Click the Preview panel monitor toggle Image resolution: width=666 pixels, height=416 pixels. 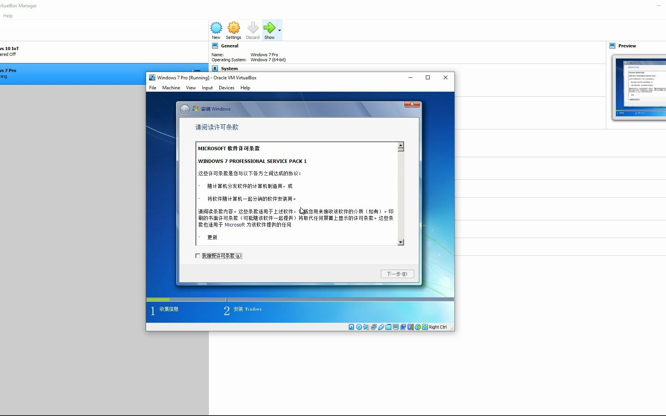[612, 45]
